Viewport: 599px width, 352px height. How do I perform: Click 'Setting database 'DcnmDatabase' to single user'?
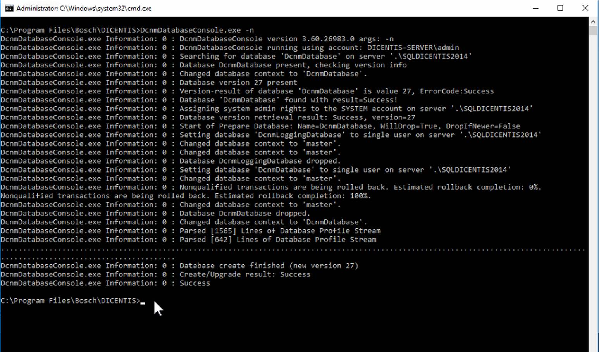coord(345,170)
